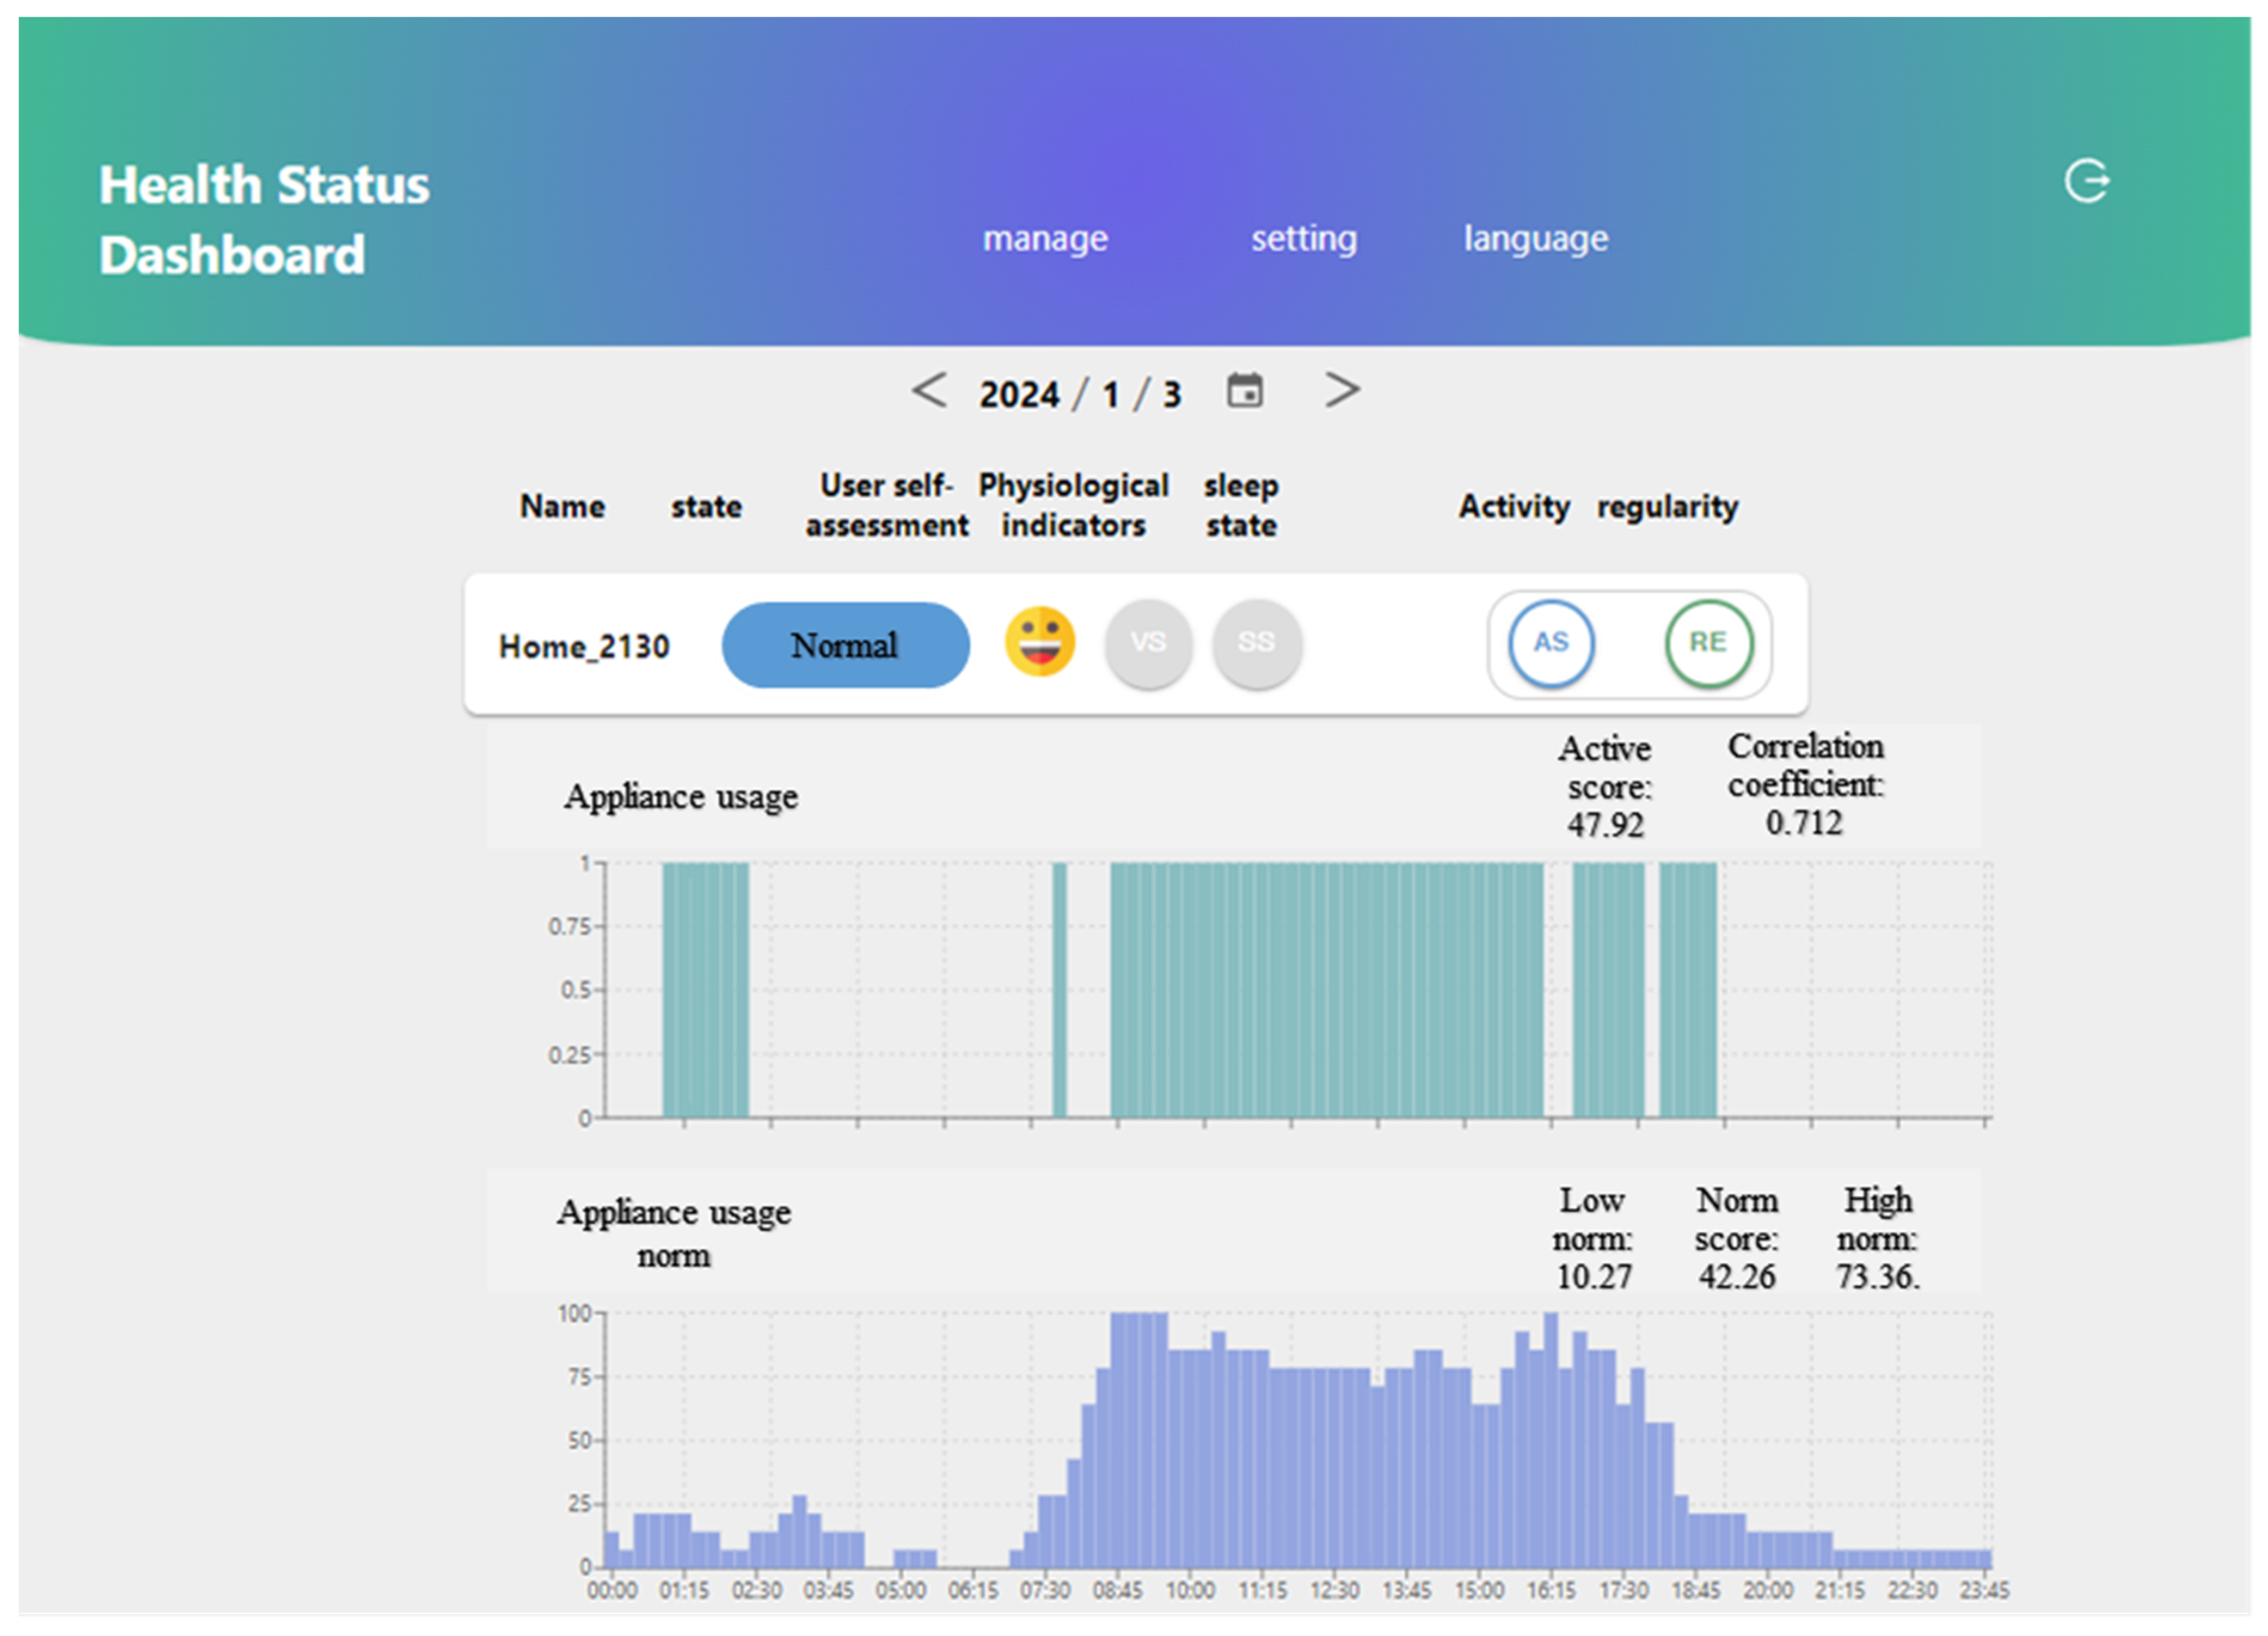Advance to next day with right arrow
2268x1636 pixels.
(1342, 390)
